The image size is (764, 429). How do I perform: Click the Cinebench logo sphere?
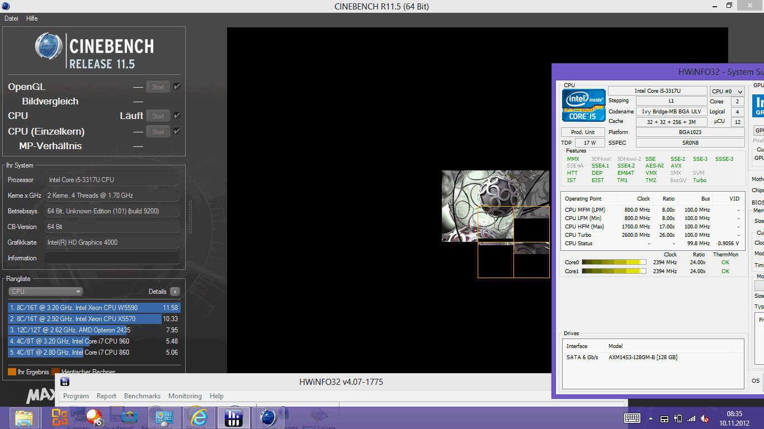click(x=49, y=46)
